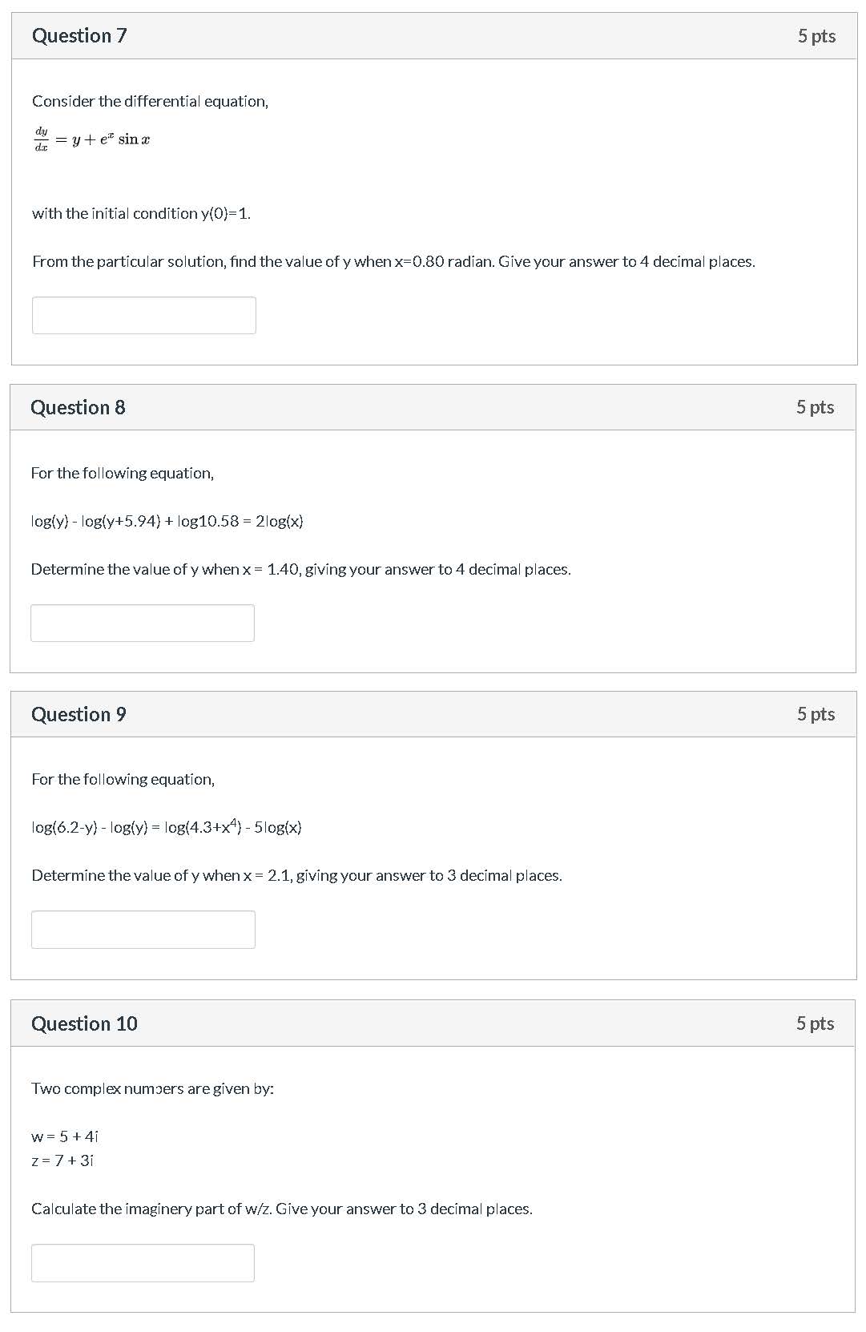This screenshot has width=866, height=1332.
Task: Select the Question 8 title
Action: (x=78, y=407)
